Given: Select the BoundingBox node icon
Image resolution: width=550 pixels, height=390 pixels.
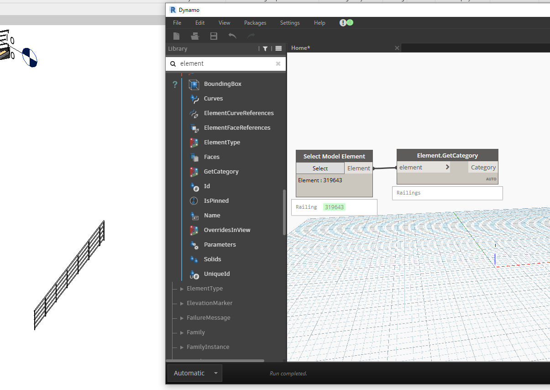Looking at the screenshot, I should [x=194, y=84].
